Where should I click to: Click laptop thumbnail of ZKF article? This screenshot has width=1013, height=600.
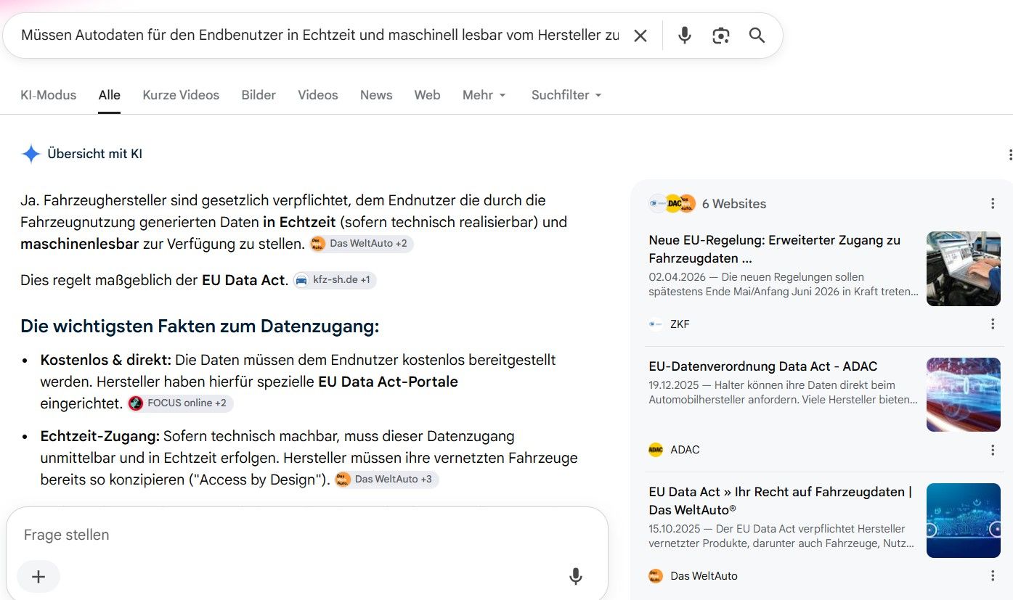coord(964,268)
